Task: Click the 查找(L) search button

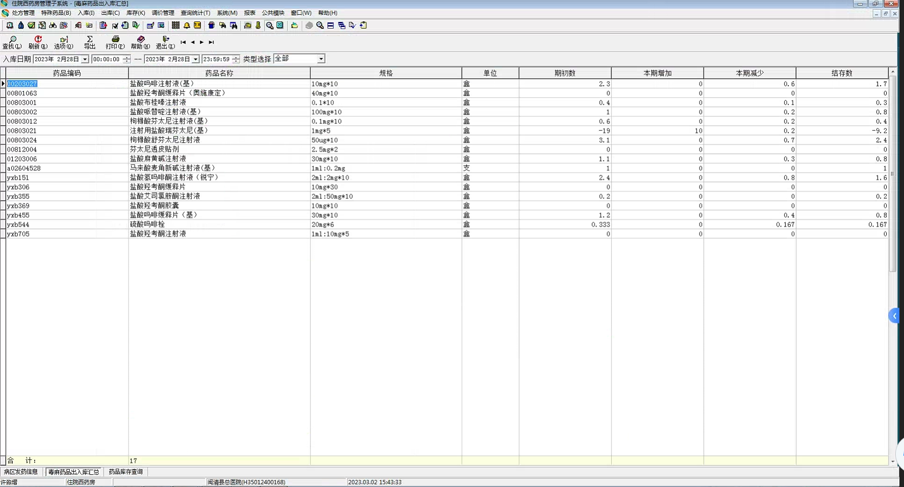Action: [x=12, y=42]
